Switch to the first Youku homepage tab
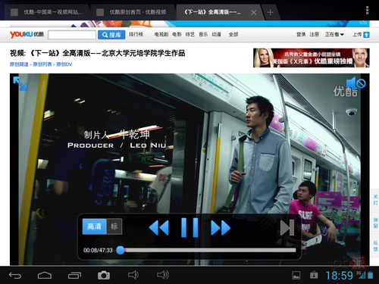This screenshot has width=379, height=284. [47, 12]
